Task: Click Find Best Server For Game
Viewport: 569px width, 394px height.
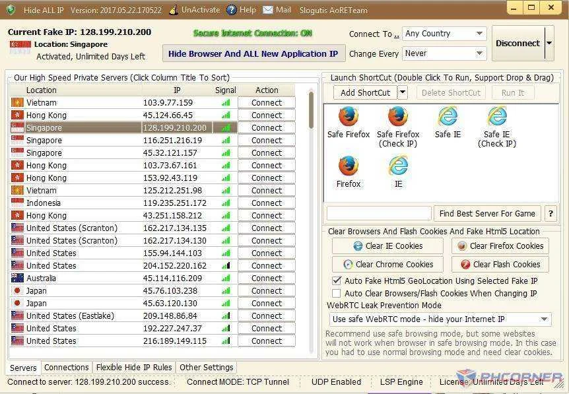Action: (x=487, y=213)
